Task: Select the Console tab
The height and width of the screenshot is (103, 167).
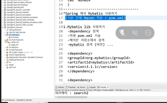Action: [102, 87]
